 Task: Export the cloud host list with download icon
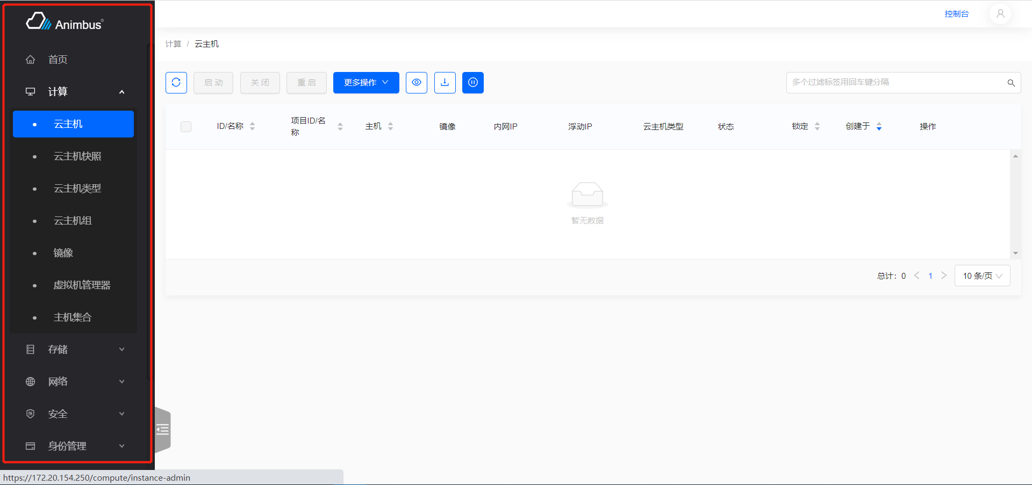click(445, 82)
